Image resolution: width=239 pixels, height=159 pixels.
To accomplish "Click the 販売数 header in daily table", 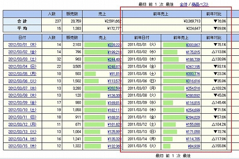I will (72, 37).
